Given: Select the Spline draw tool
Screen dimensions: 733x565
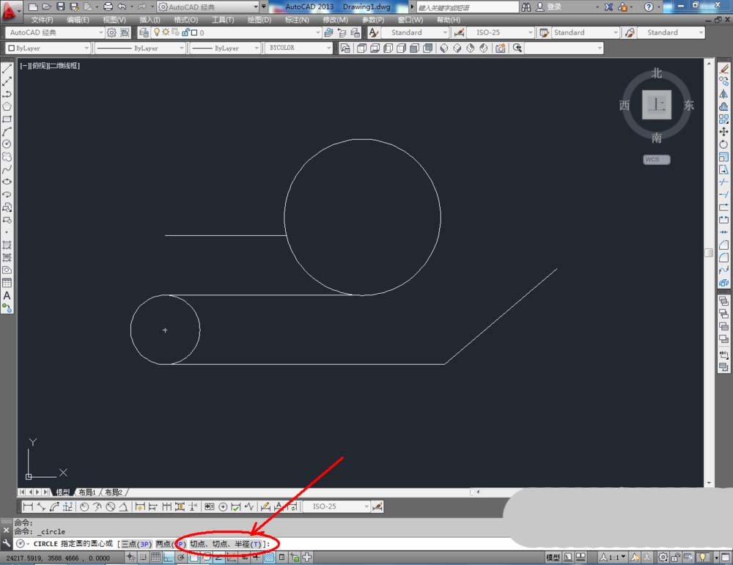Looking at the screenshot, I should (7, 169).
